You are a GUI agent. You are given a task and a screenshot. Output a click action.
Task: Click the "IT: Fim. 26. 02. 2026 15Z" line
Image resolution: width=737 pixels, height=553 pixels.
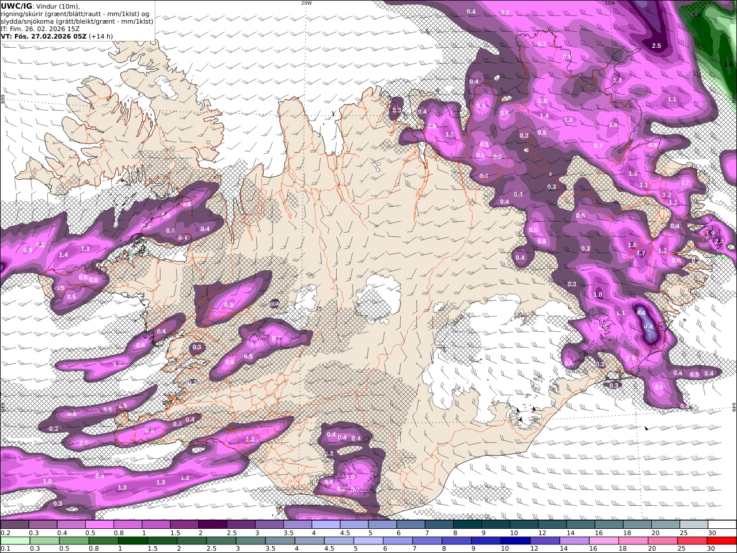[x=40, y=29]
